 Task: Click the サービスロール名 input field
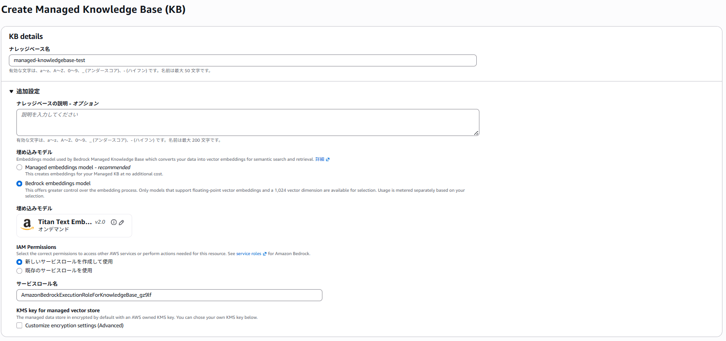169,295
